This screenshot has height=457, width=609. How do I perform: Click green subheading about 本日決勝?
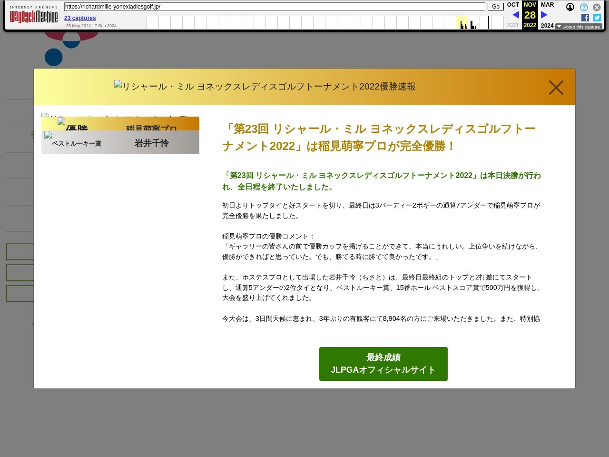382,181
